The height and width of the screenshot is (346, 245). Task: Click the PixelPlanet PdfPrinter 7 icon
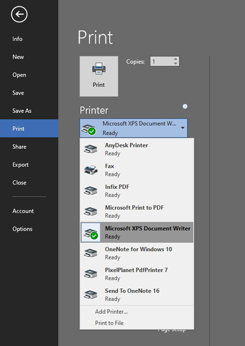91,274
